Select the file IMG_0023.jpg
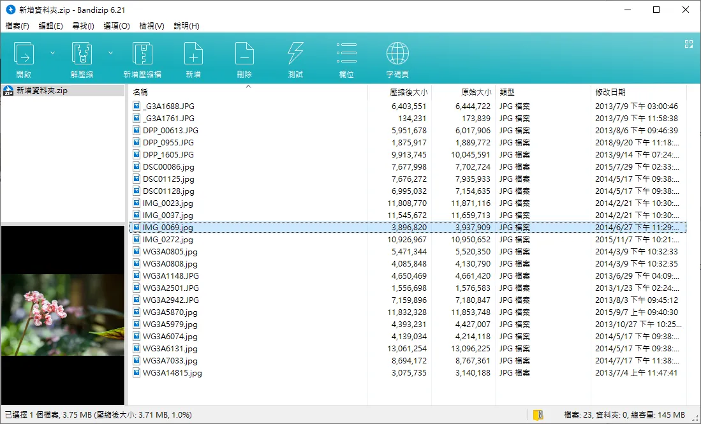Viewport: 701px width, 424px height. point(168,203)
